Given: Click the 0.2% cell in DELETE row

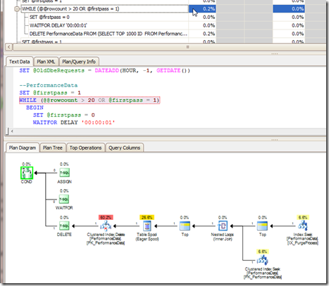Looking at the screenshot, I should click(x=202, y=34).
